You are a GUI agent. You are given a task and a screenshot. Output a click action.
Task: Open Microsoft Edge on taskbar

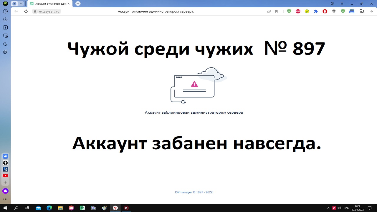[x=49, y=208]
